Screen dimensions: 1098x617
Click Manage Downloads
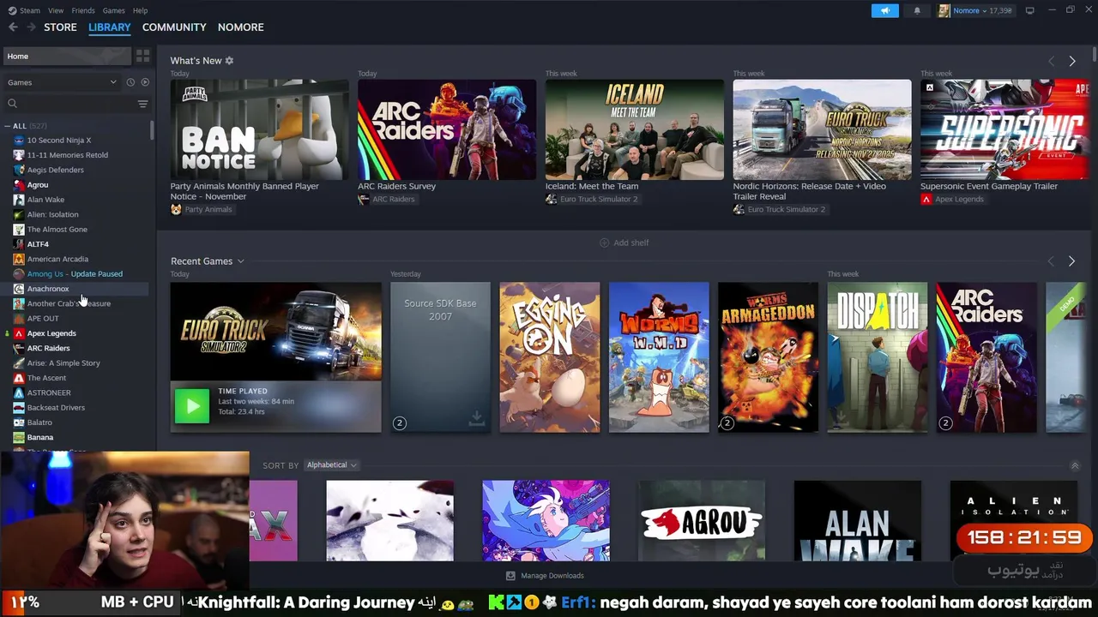[x=545, y=576]
